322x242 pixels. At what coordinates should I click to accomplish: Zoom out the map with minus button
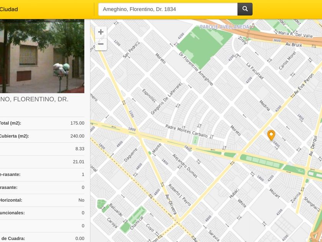click(x=101, y=44)
